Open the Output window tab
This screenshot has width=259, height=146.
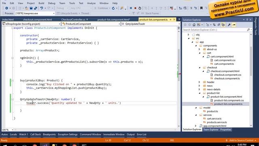(x=131, y=134)
